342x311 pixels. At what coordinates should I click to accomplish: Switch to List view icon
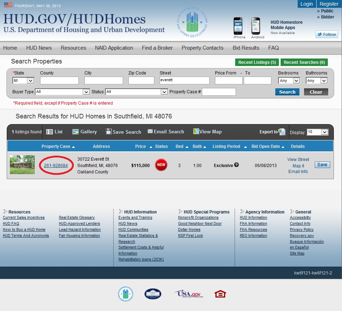pyautogui.click(x=50, y=132)
